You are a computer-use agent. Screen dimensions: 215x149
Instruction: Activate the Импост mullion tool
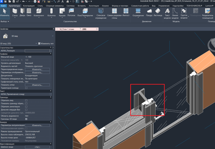126,12
